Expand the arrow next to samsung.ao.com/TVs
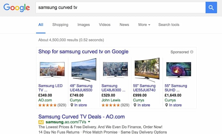Screen dimensions: 222x134 pos(89,122)
